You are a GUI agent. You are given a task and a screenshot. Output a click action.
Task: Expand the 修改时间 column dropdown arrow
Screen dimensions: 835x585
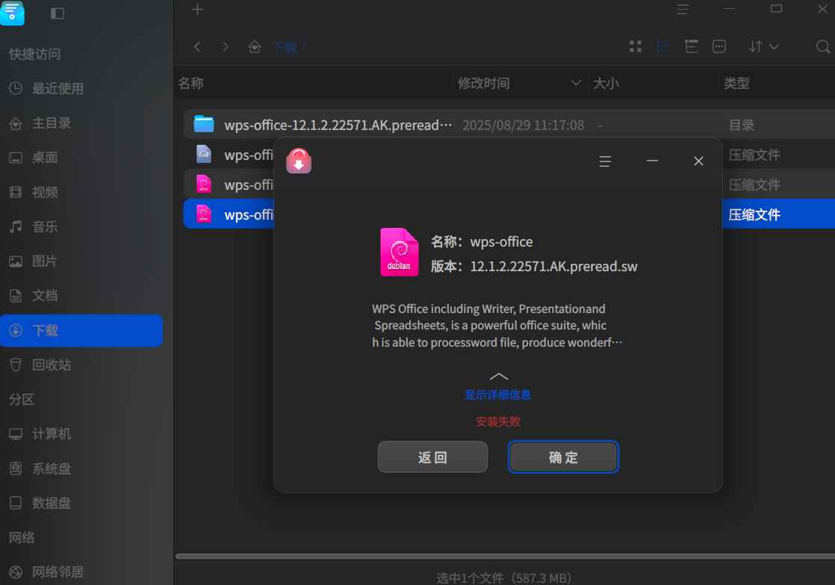576,83
